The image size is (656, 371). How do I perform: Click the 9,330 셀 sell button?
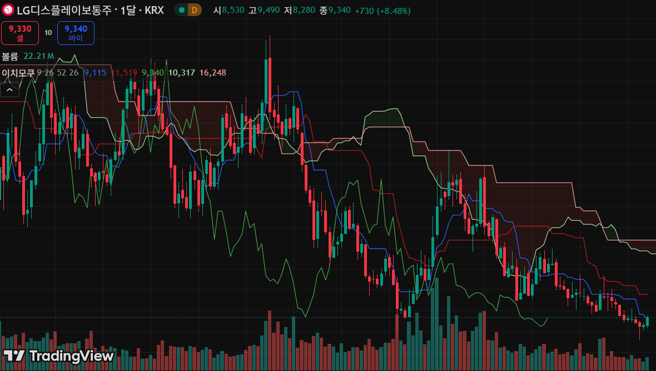20,33
